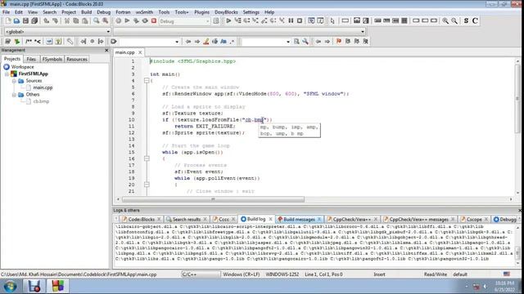
Task: Fold the while loop at line 16
Action: click(x=147, y=158)
